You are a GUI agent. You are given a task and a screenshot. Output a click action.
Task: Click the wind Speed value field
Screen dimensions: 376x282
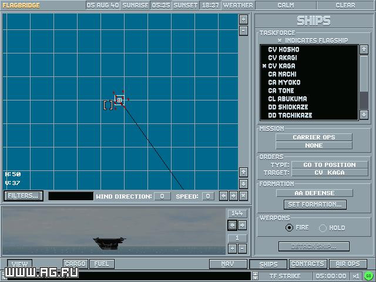pyautogui.click(x=208, y=196)
